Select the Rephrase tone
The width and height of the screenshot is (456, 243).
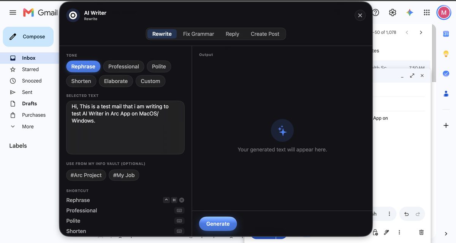tap(83, 67)
